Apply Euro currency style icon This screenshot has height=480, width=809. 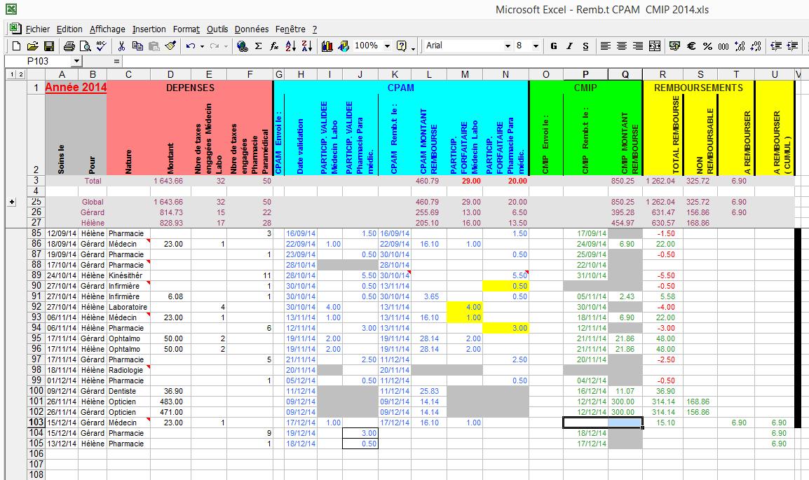691,46
